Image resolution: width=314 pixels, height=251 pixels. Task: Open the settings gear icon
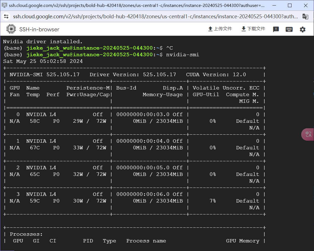click(302, 30)
